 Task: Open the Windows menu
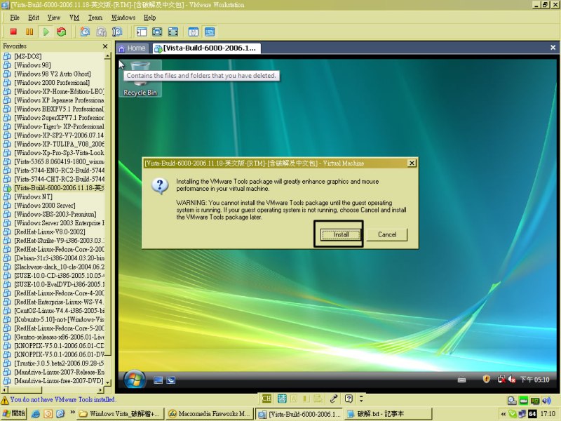point(123,18)
